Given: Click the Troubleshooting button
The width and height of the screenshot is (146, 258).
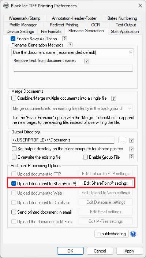Looking at the screenshot, I should [x=112, y=234].
